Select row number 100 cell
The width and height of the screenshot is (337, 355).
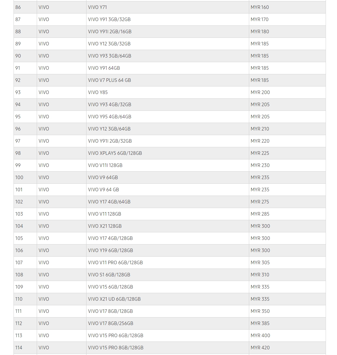click(x=19, y=177)
